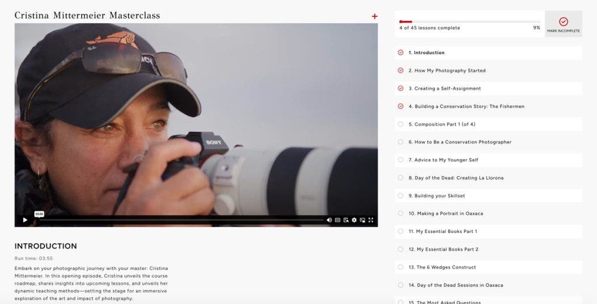The image size is (597, 304).
Task: Mark Advice to My Younger Self complete
Action: pos(401,160)
